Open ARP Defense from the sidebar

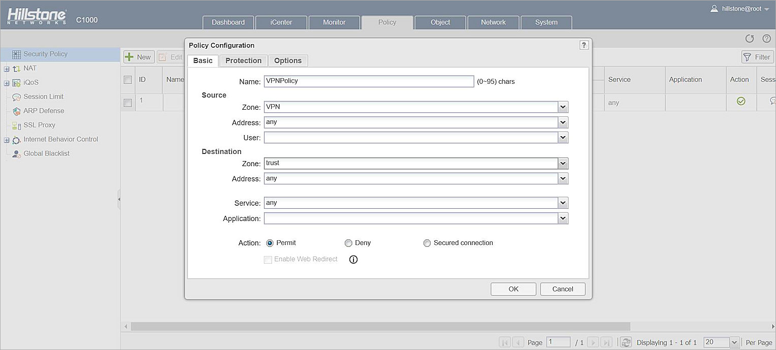coord(44,111)
